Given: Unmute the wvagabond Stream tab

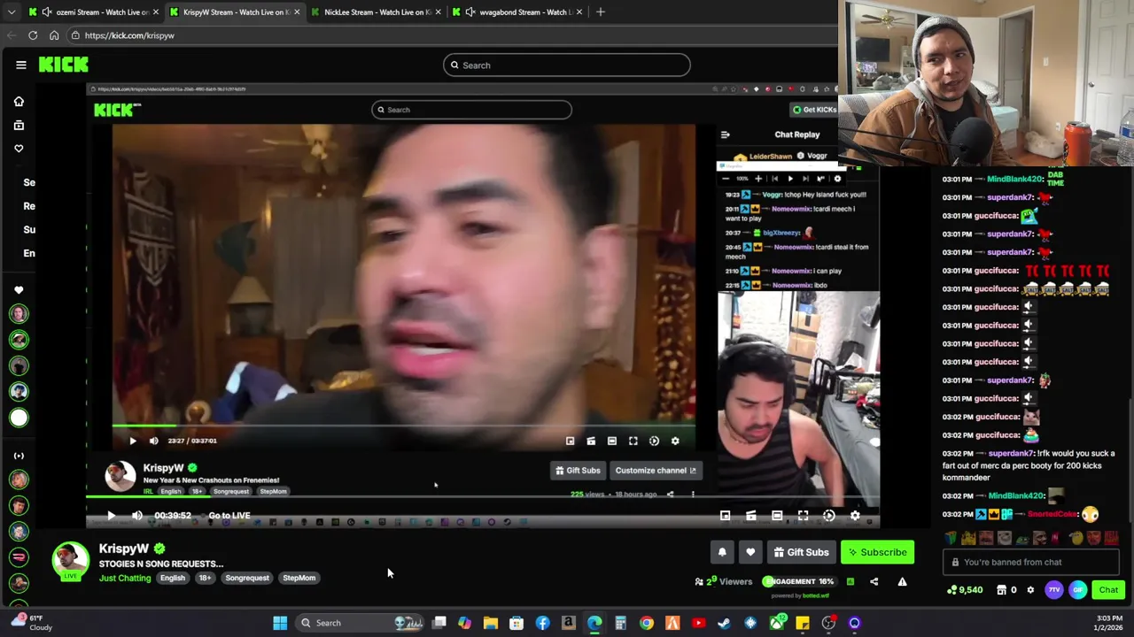Looking at the screenshot, I should click(x=470, y=12).
